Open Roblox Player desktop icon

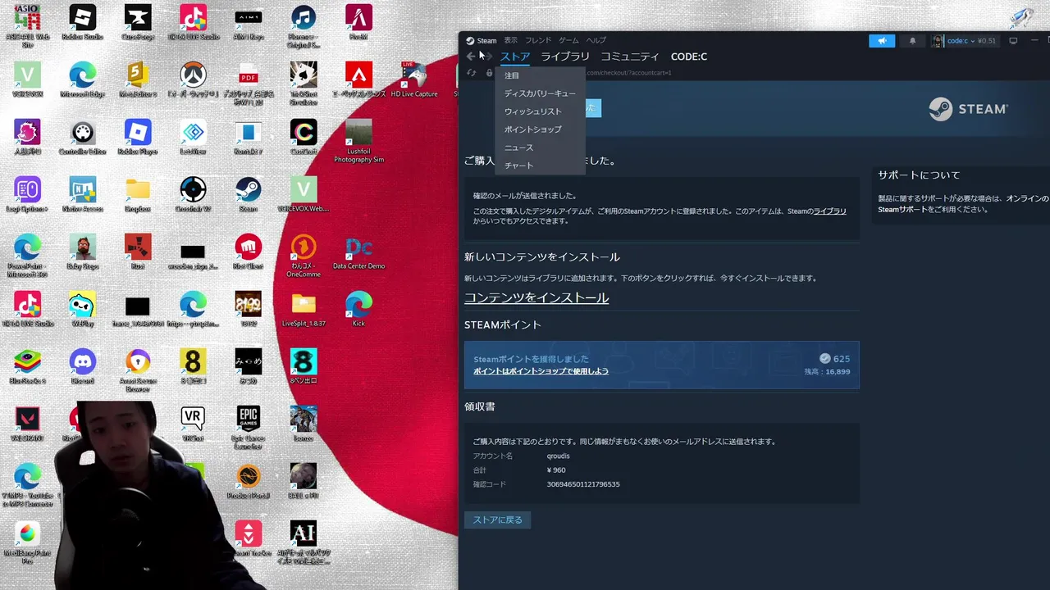coord(138,138)
